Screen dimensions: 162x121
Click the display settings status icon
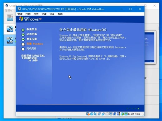pos(111,114)
